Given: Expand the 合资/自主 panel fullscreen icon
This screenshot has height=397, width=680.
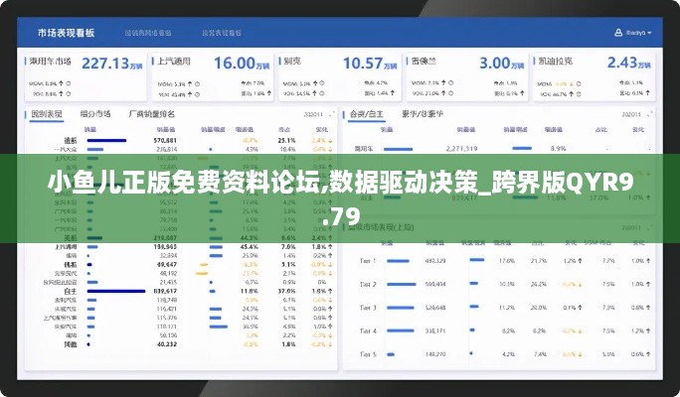Looking at the screenshot, I should click(649, 114).
